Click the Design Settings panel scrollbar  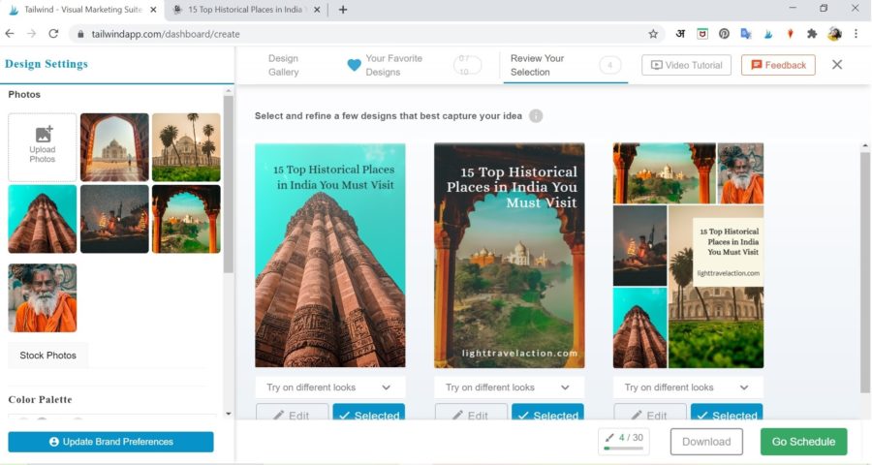point(228,183)
